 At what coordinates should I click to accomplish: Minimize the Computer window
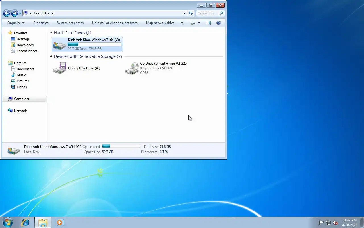(x=201, y=5)
